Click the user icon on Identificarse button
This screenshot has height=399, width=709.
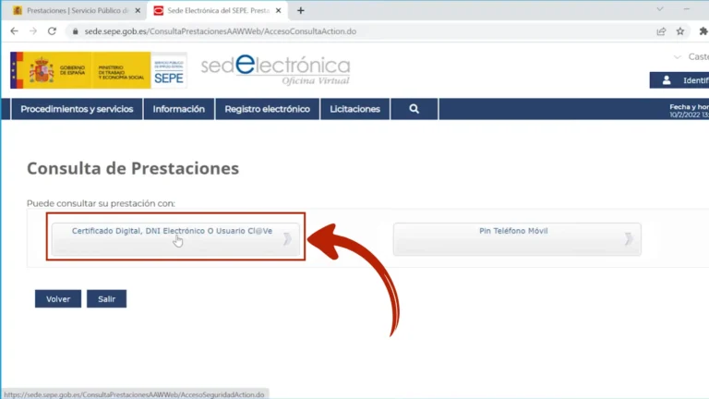click(x=667, y=80)
